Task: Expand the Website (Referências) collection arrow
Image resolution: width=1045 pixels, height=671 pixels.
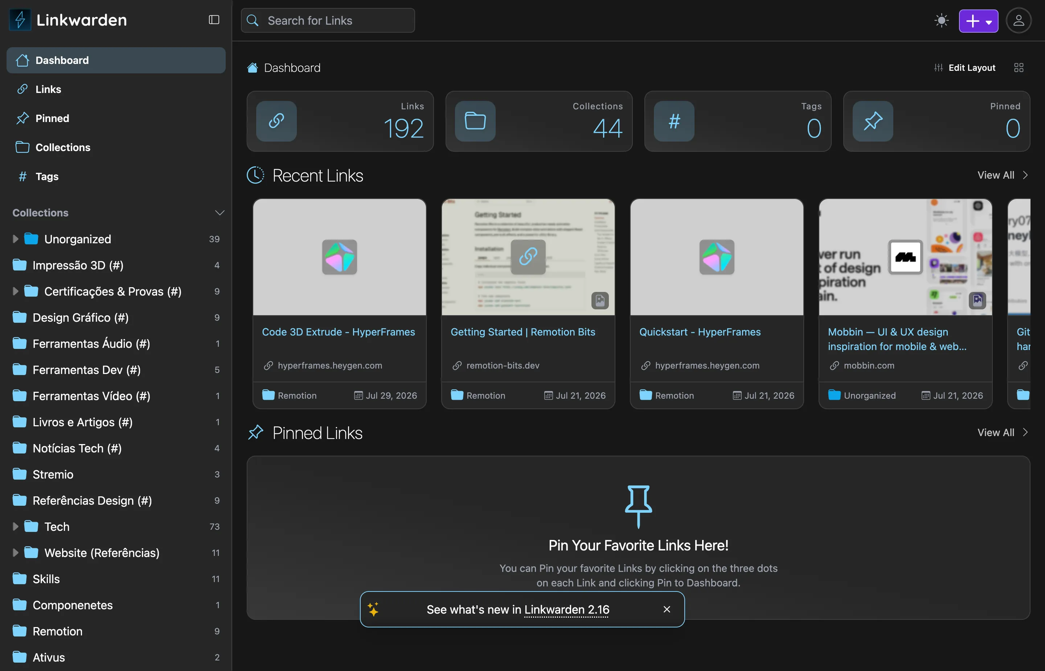Action: [x=15, y=553]
